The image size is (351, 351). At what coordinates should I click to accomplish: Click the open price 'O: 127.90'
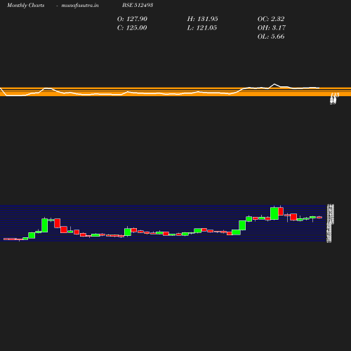132,19
